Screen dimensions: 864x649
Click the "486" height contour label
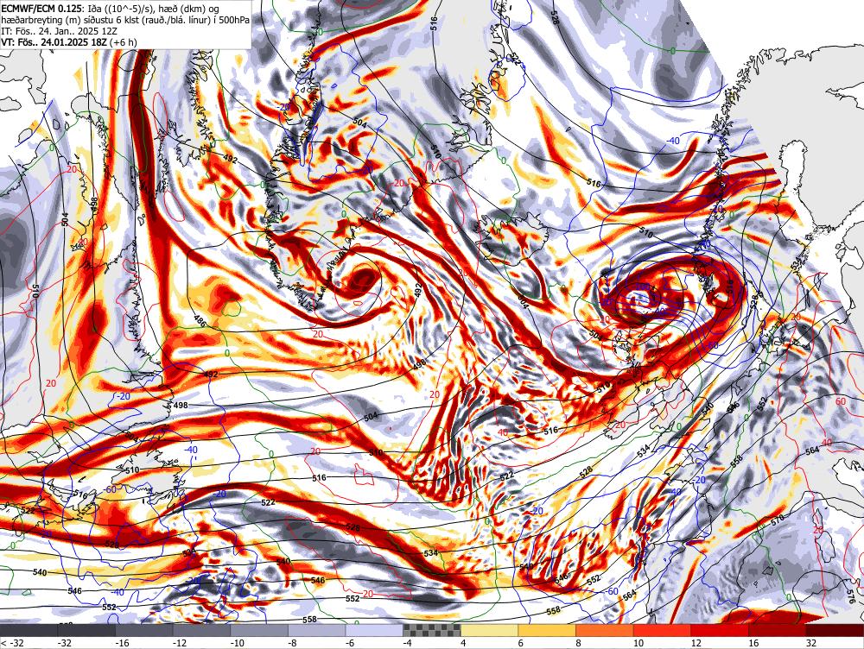tap(200, 321)
